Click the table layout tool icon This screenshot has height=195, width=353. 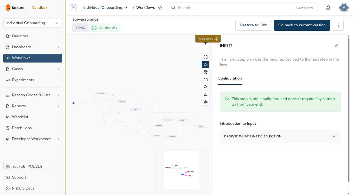(206, 102)
